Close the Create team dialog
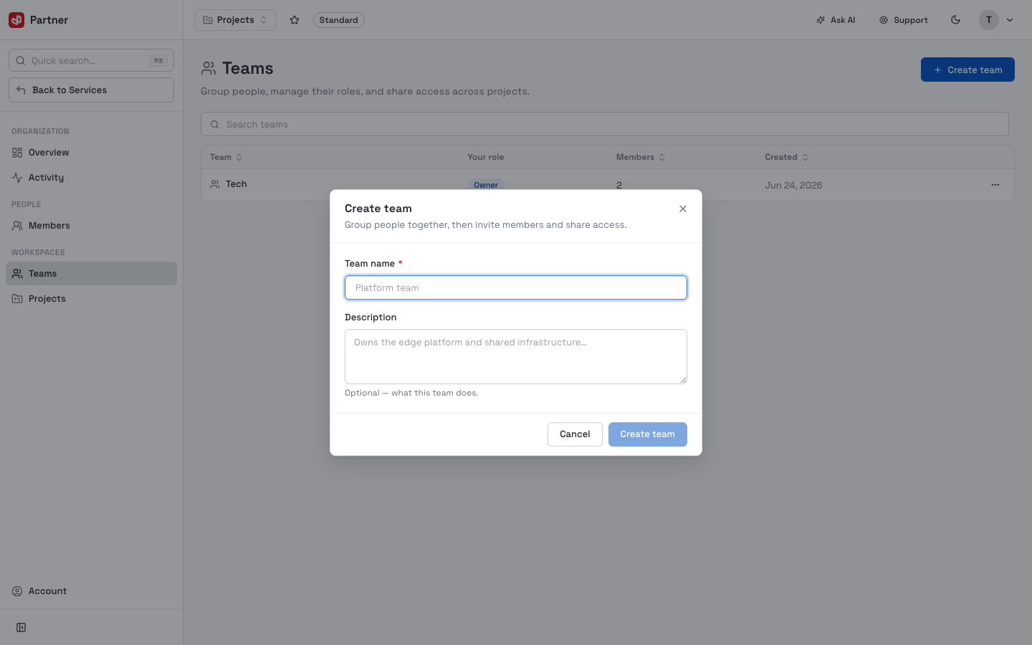 [683, 209]
